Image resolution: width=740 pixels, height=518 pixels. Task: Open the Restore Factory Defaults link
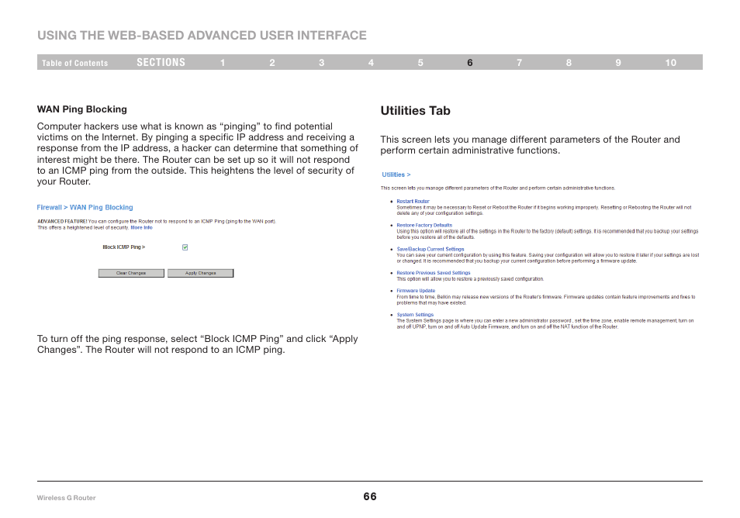424,225
